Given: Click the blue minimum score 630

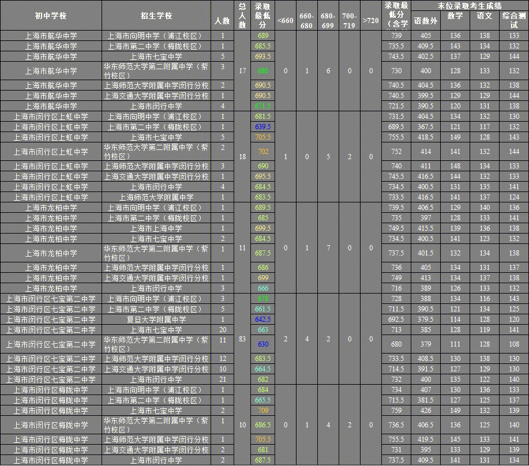Looking at the screenshot, I should point(263,344).
